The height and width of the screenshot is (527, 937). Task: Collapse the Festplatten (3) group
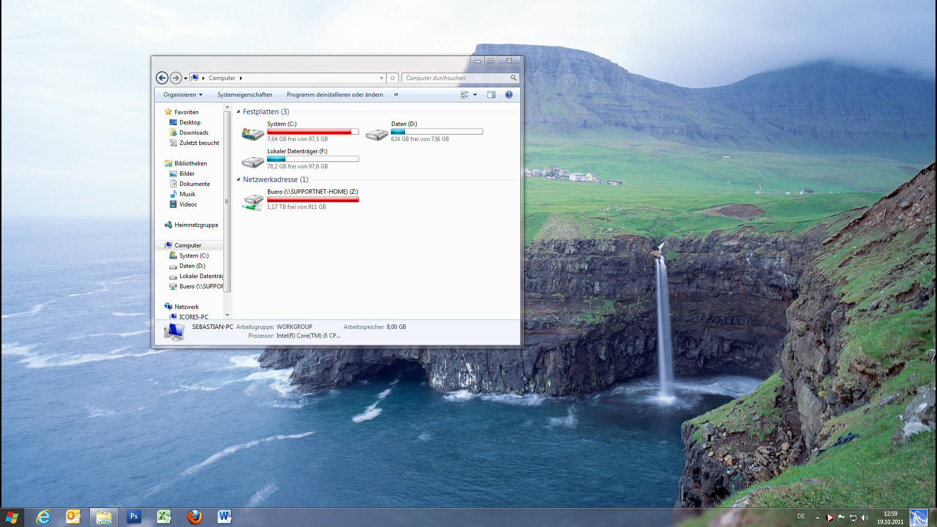pos(238,112)
